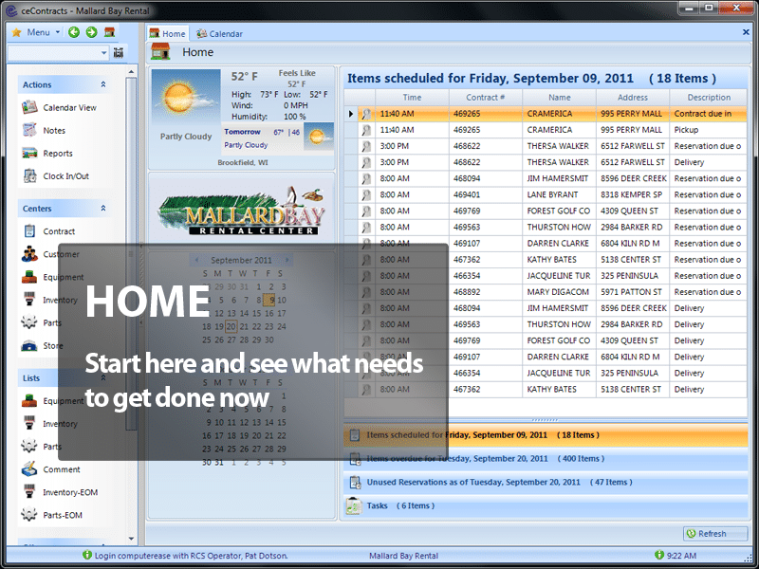Select September 9 on the calendar
Viewport: 759px width, 569px height.
(x=269, y=300)
